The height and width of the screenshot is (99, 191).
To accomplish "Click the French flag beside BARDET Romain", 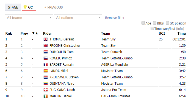I will point(46,65).
